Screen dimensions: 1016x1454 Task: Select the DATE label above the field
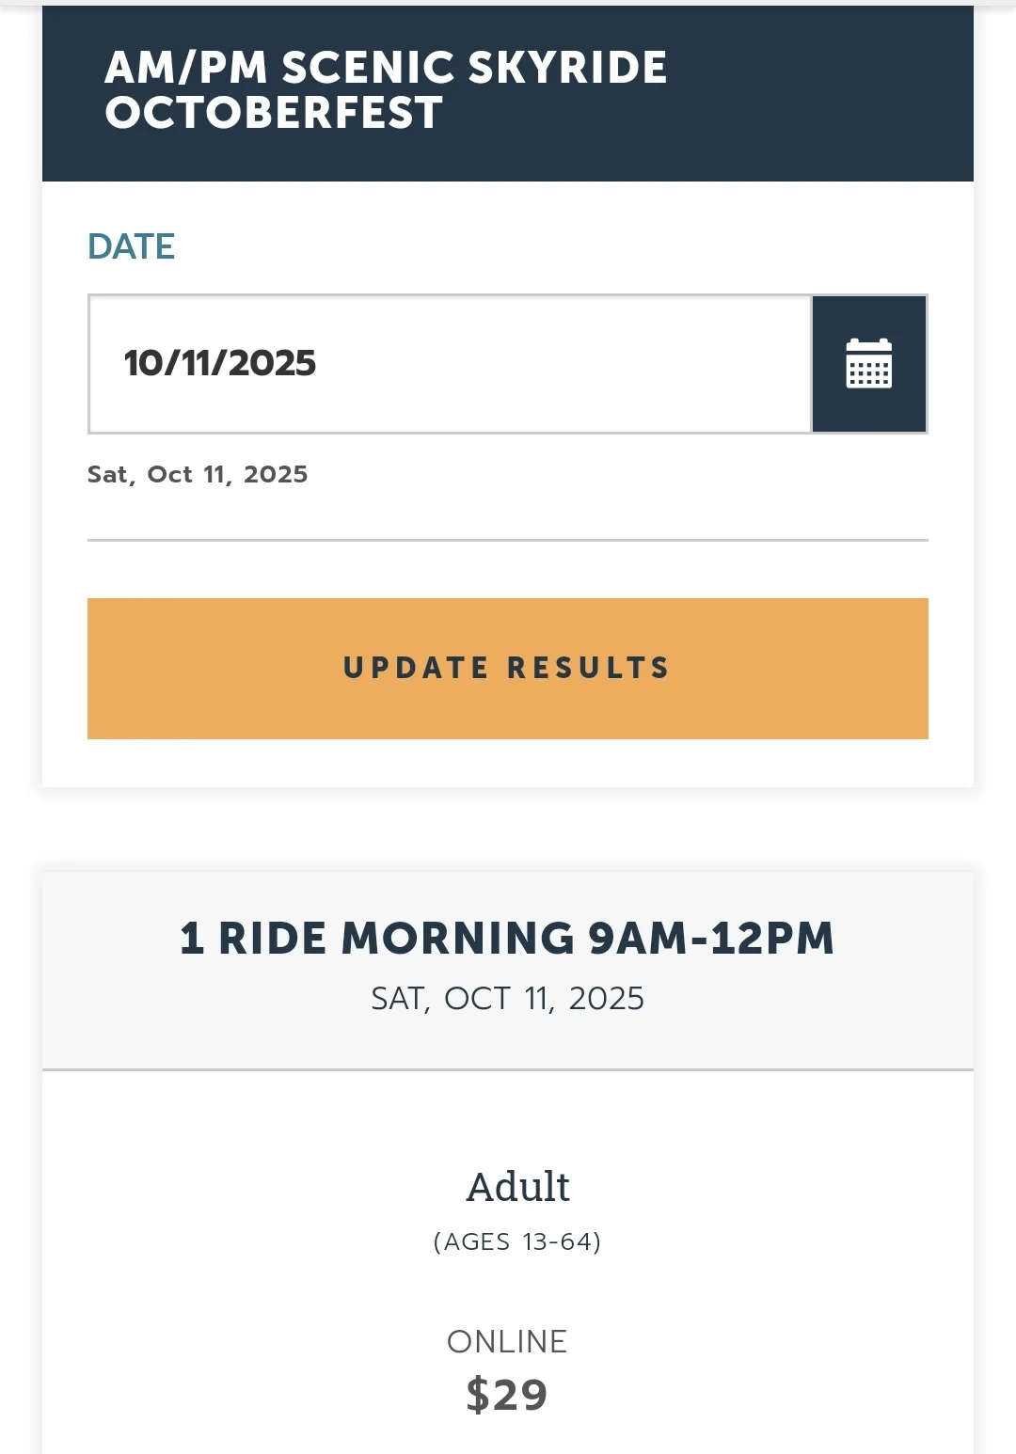pyautogui.click(x=131, y=246)
